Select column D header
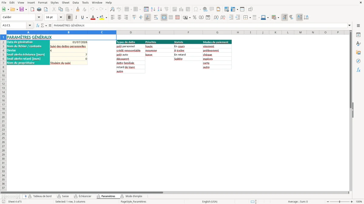364x204 pixels. [131, 32]
